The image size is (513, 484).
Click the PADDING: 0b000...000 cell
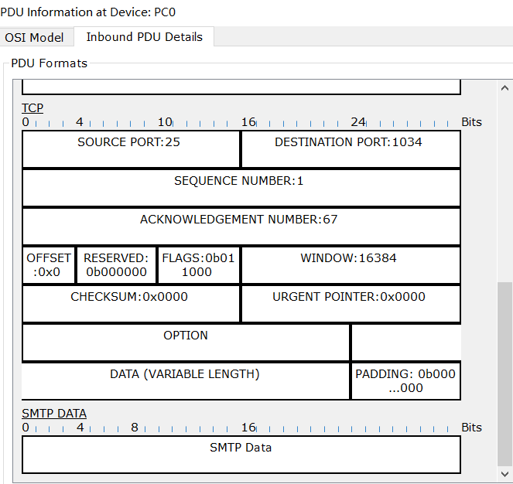[x=405, y=380]
